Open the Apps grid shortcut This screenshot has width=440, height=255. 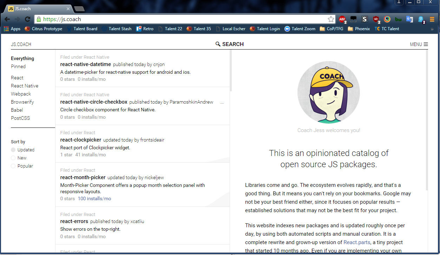12,29
